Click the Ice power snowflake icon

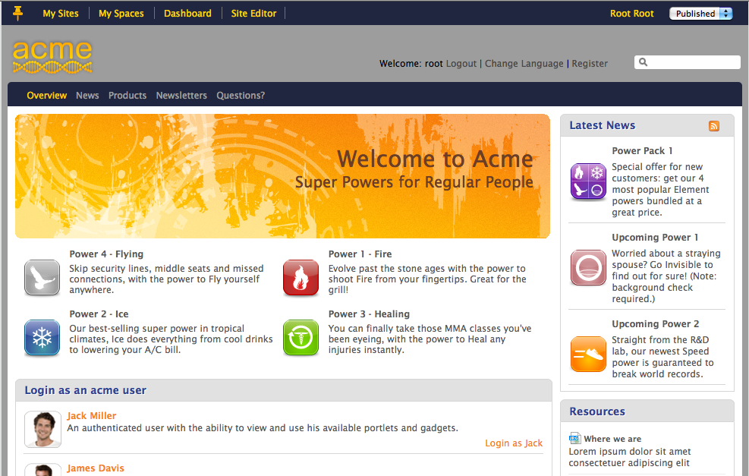click(x=42, y=338)
